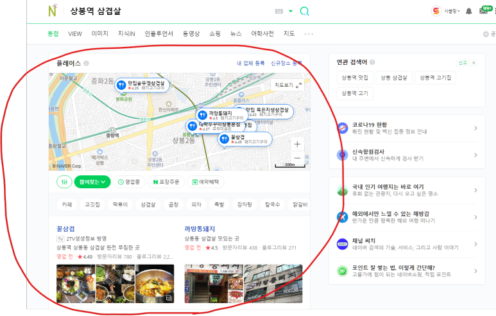Click the 상봉역 고기집 related search
496x316 pixels.
435,78
